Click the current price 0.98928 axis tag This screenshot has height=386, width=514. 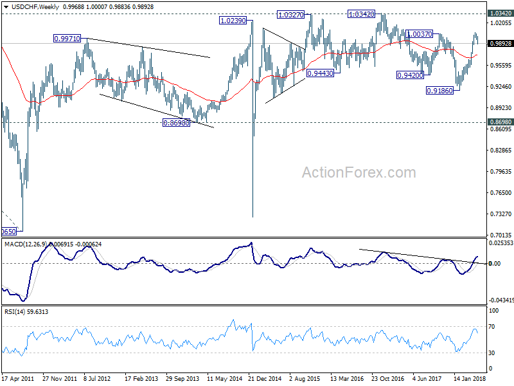click(501, 44)
